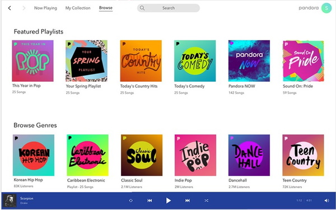This screenshot has height=210, width=336.
Task: Click the "Korean Hip Hop" title text
Action: [29, 180]
